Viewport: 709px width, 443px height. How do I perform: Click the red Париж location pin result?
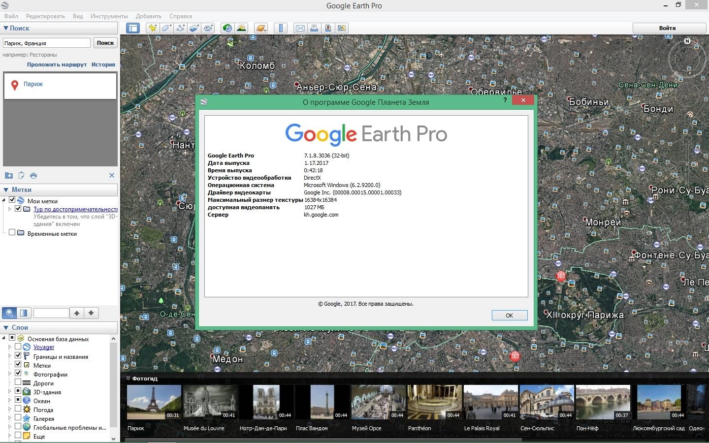pyautogui.click(x=15, y=85)
